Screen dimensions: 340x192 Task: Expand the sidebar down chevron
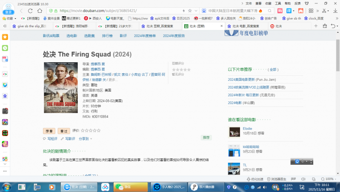coord(5,164)
